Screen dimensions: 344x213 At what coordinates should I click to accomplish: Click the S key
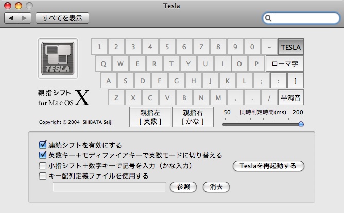tap(126, 81)
